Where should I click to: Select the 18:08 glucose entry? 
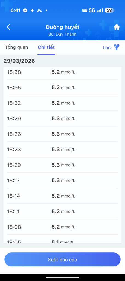62,227
